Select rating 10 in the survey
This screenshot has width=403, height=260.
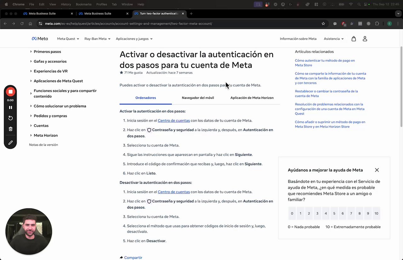click(376, 213)
